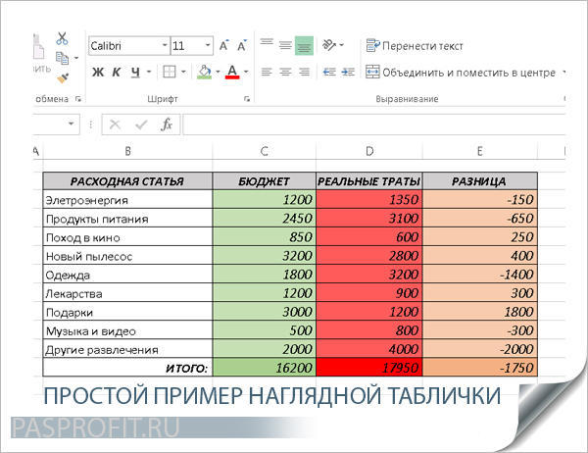The height and width of the screenshot is (453, 588).
Task: Toggle bold Ж formatting
Action: click(97, 72)
